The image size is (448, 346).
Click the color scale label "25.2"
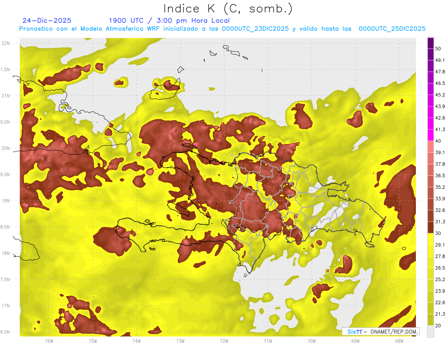(x=440, y=280)
